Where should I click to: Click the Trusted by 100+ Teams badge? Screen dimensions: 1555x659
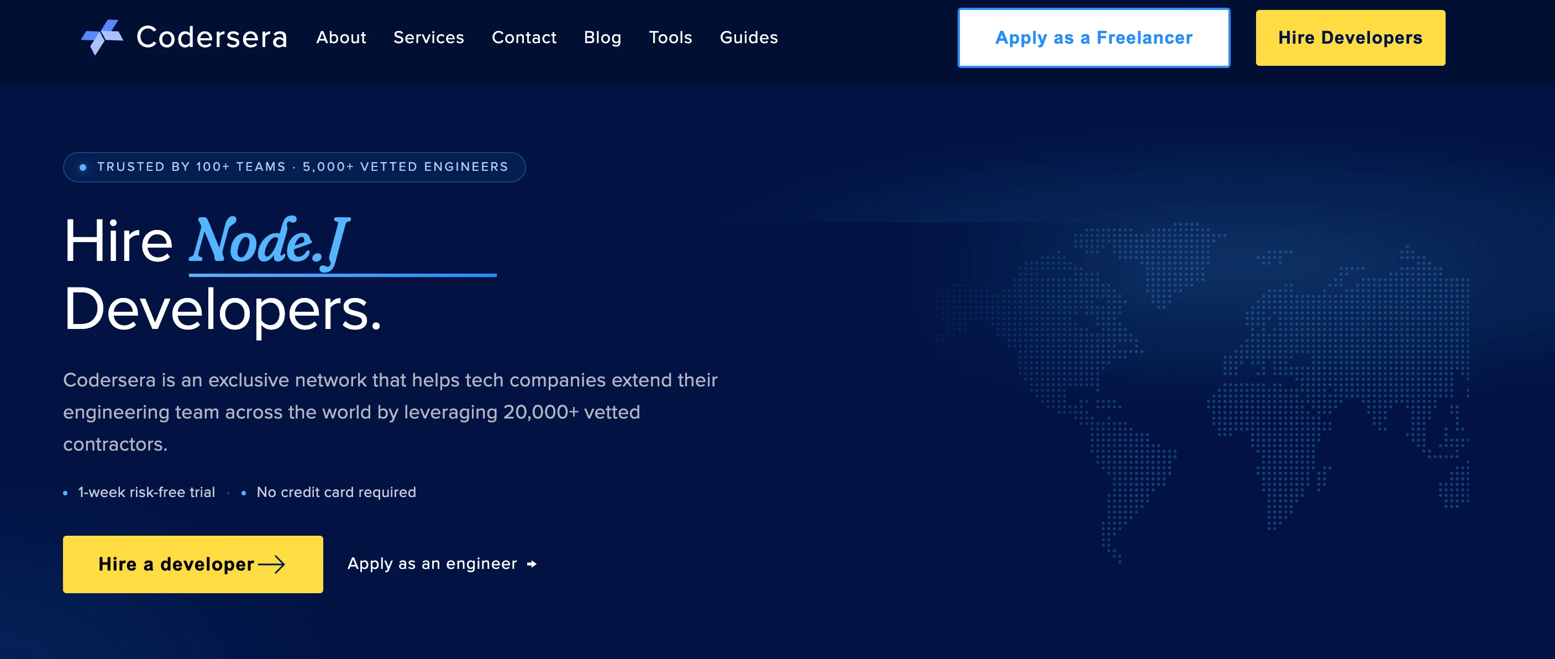pos(294,168)
